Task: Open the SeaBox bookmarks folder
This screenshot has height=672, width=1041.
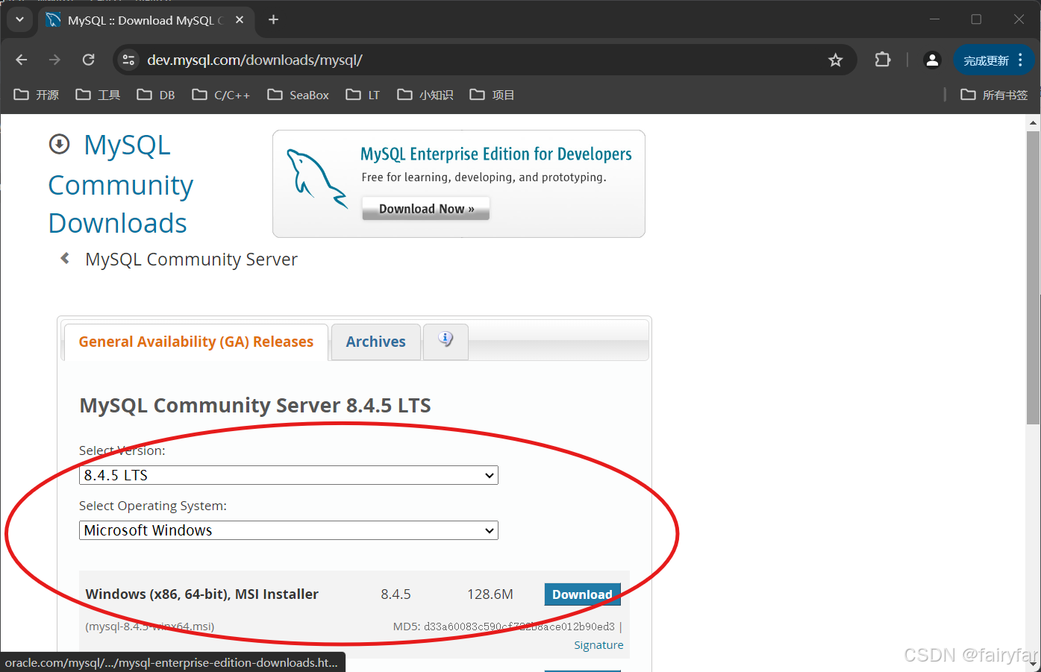Action: [x=298, y=95]
